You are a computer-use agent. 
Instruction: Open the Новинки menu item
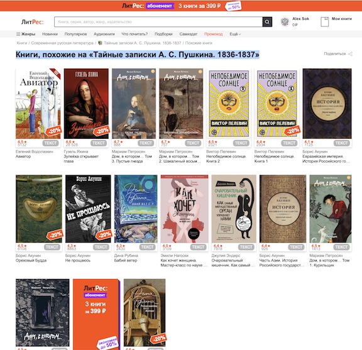[x=50, y=34]
